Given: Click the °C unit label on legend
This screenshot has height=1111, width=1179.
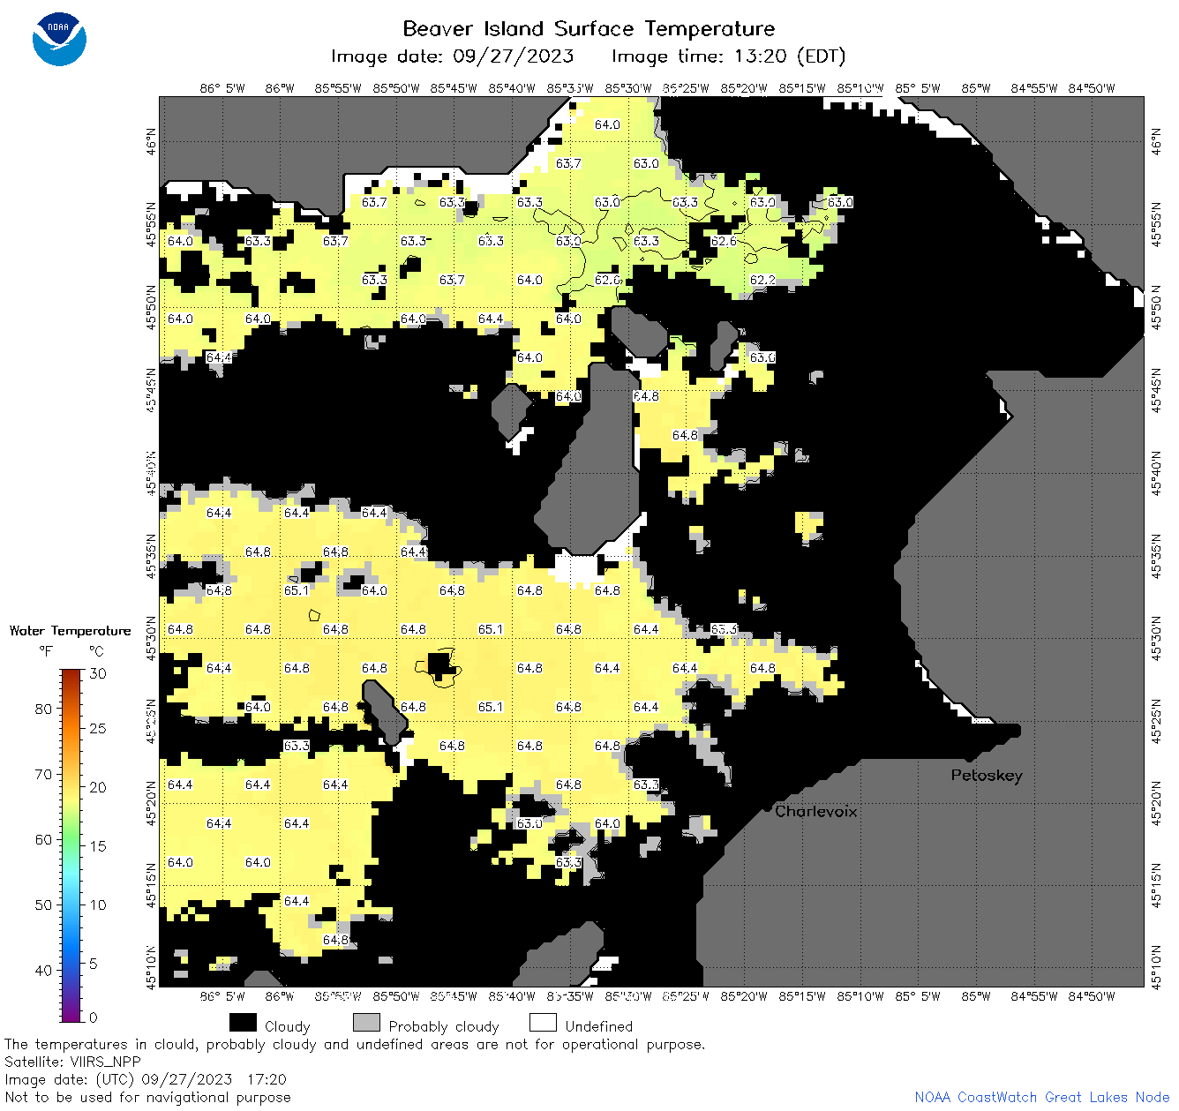Looking at the screenshot, I should pyautogui.click(x=96, y=651).
